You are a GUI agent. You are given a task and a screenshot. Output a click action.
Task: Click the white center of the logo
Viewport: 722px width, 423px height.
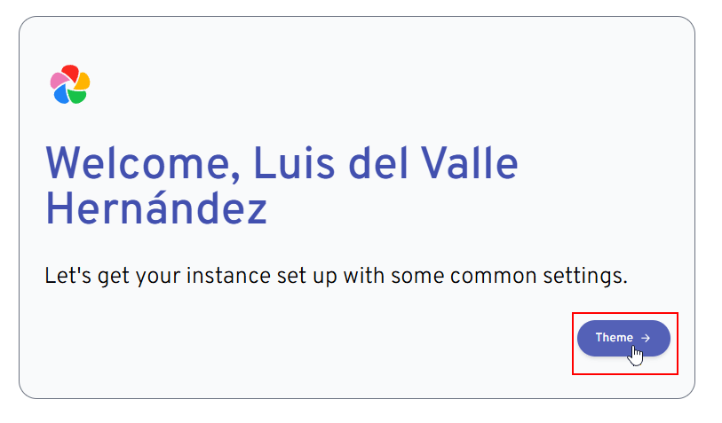[70, 85]
